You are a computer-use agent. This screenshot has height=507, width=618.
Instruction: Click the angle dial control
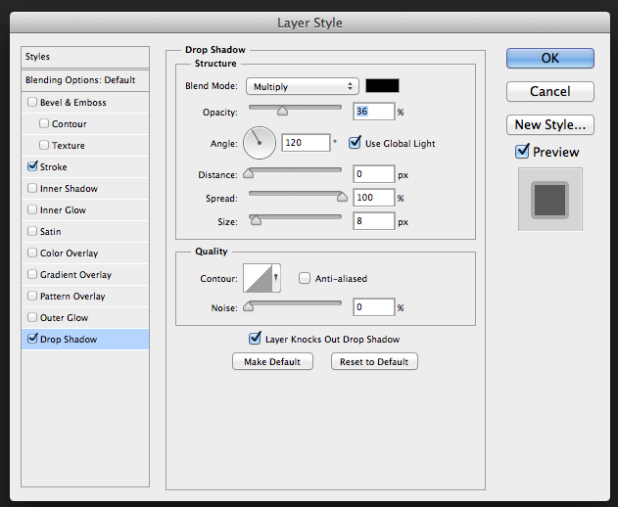pyautogui.click(x=260, y=144)
